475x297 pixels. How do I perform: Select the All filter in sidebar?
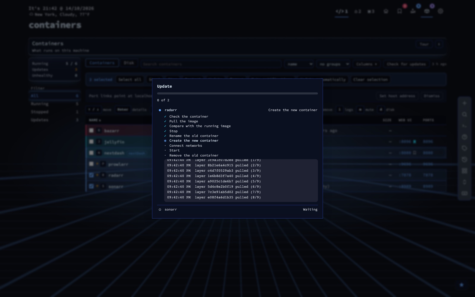click(x=55, y=96)
